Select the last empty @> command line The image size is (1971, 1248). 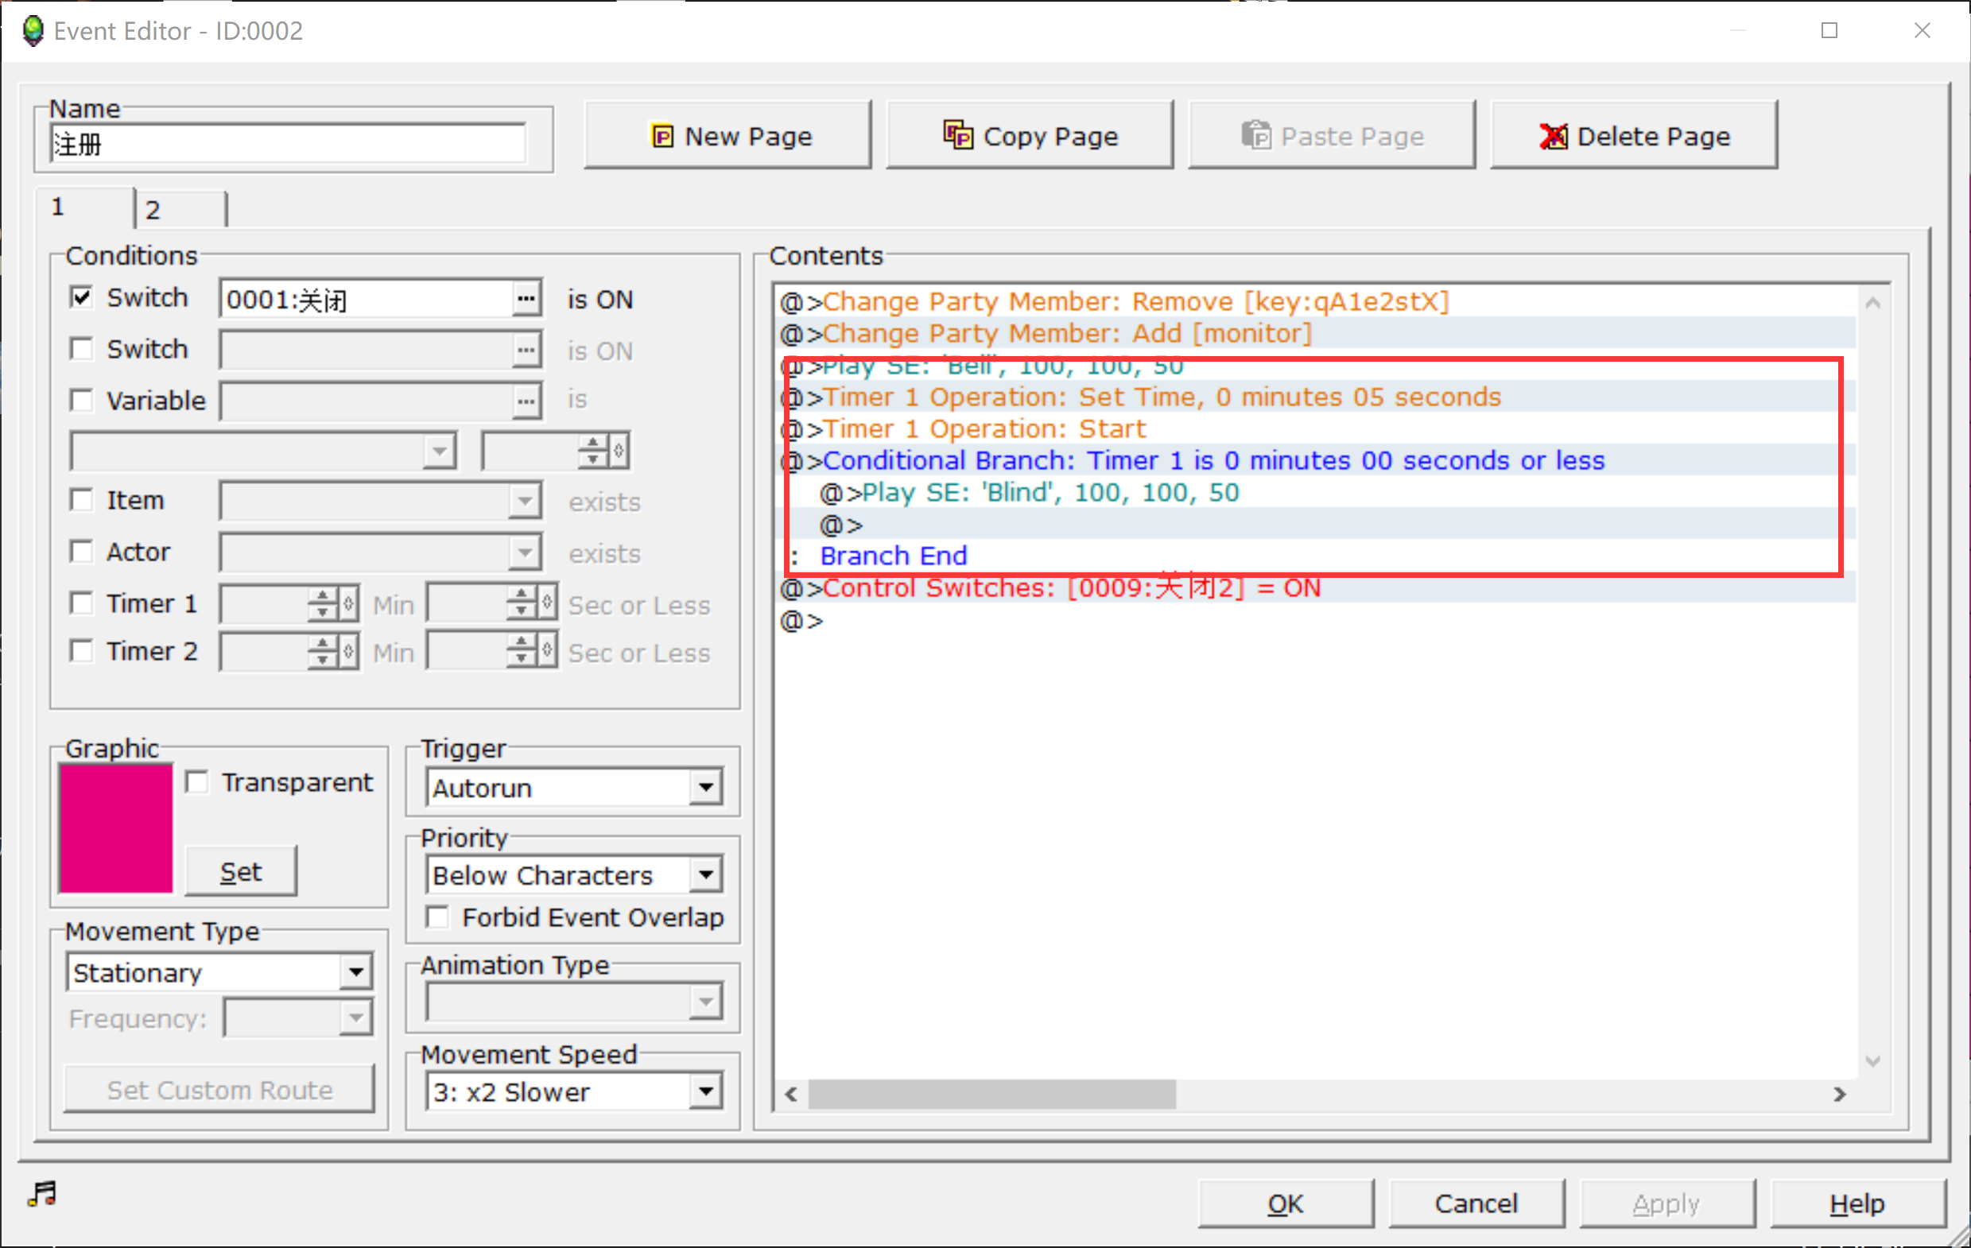click(x=1316, y=621)
